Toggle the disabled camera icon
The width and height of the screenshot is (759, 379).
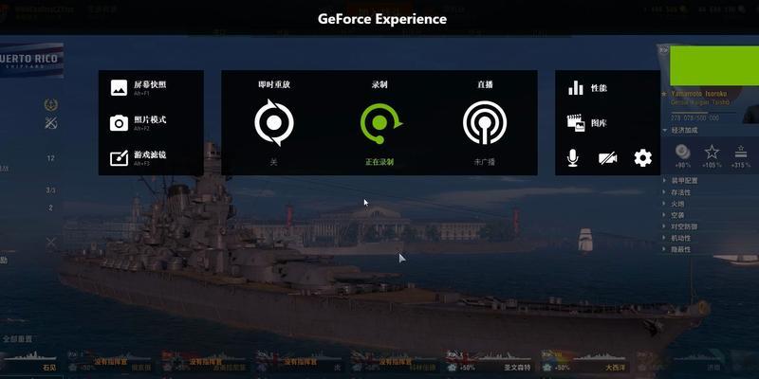(x=607, y=158)
